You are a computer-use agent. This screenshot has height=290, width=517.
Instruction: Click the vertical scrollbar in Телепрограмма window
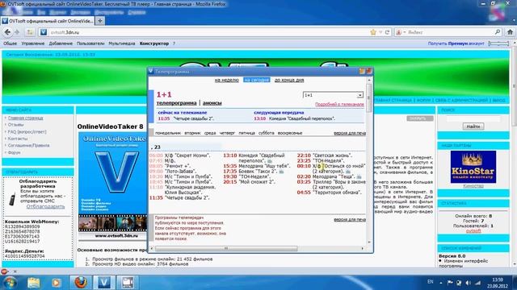click(369, 98)
